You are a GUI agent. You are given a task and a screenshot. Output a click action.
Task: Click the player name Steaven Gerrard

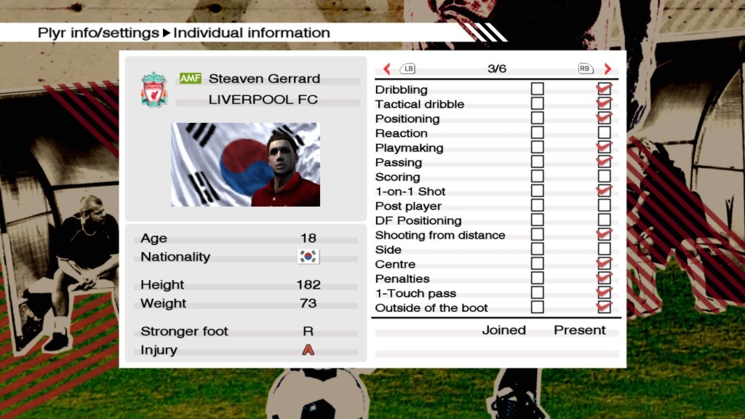point(264,79)
